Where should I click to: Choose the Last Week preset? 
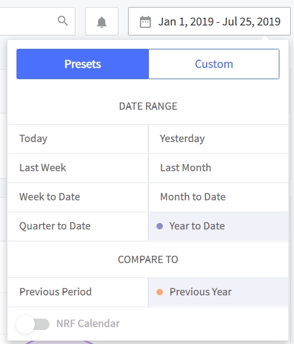[x=78, y=168]
